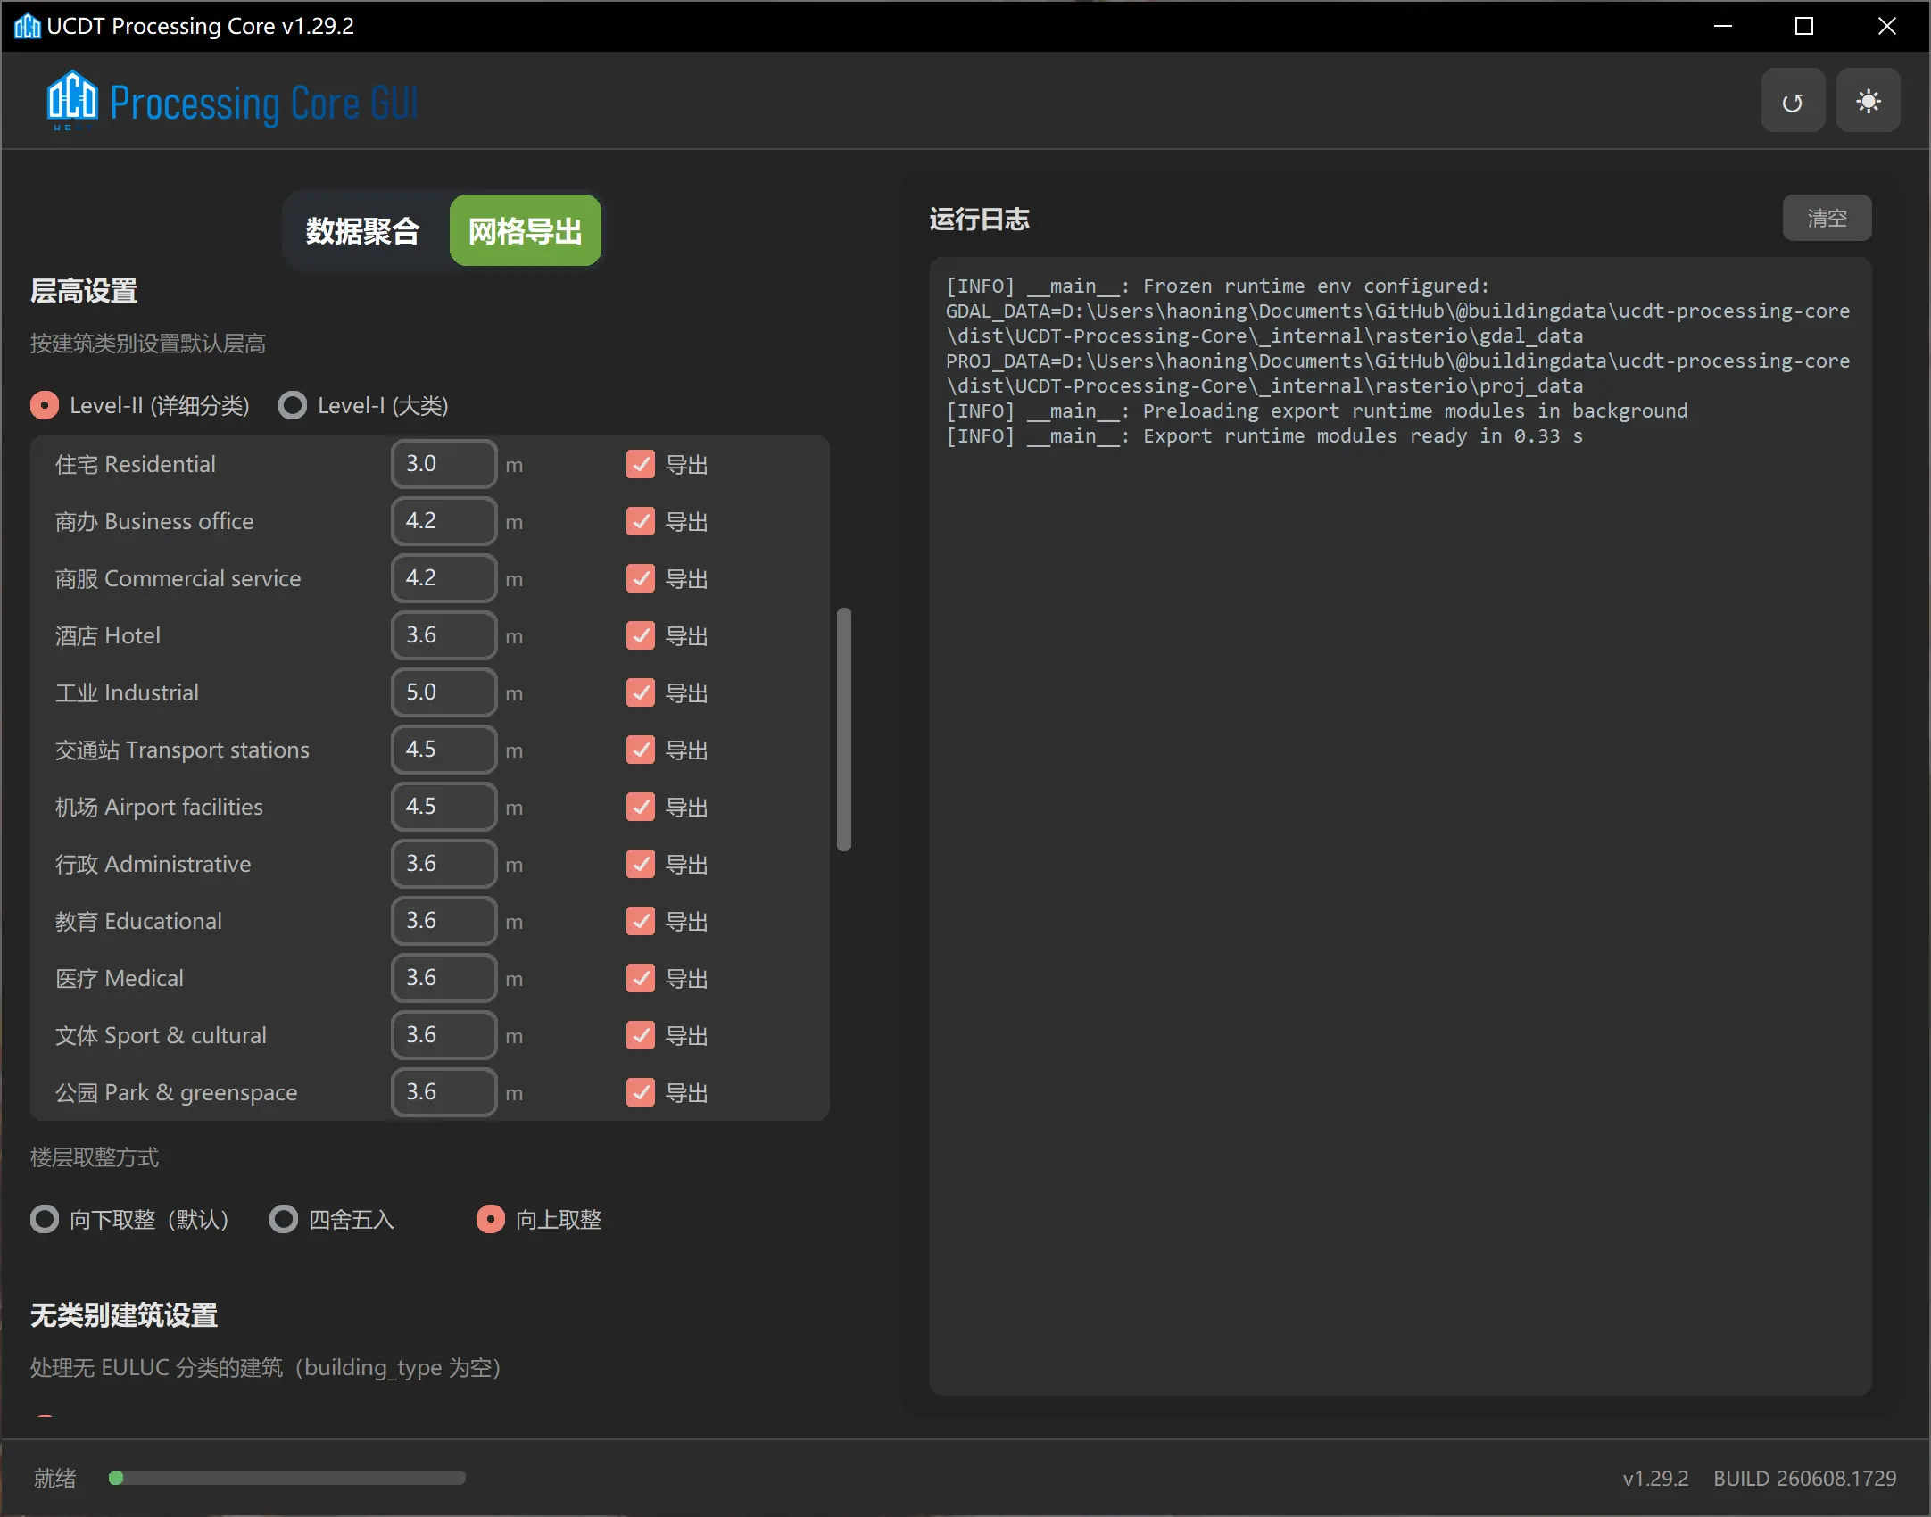
Task: Click the 运行日志 log text area
Action: coord(1400,826)
